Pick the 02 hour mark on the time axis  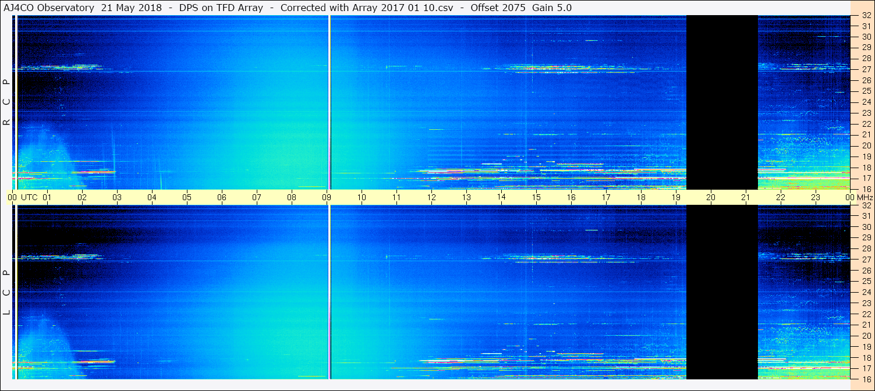[82, 197]
